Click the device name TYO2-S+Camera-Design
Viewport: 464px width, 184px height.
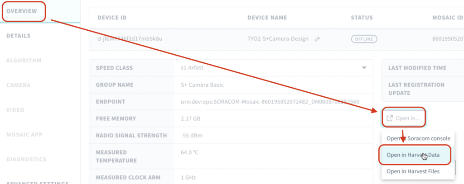278,39
